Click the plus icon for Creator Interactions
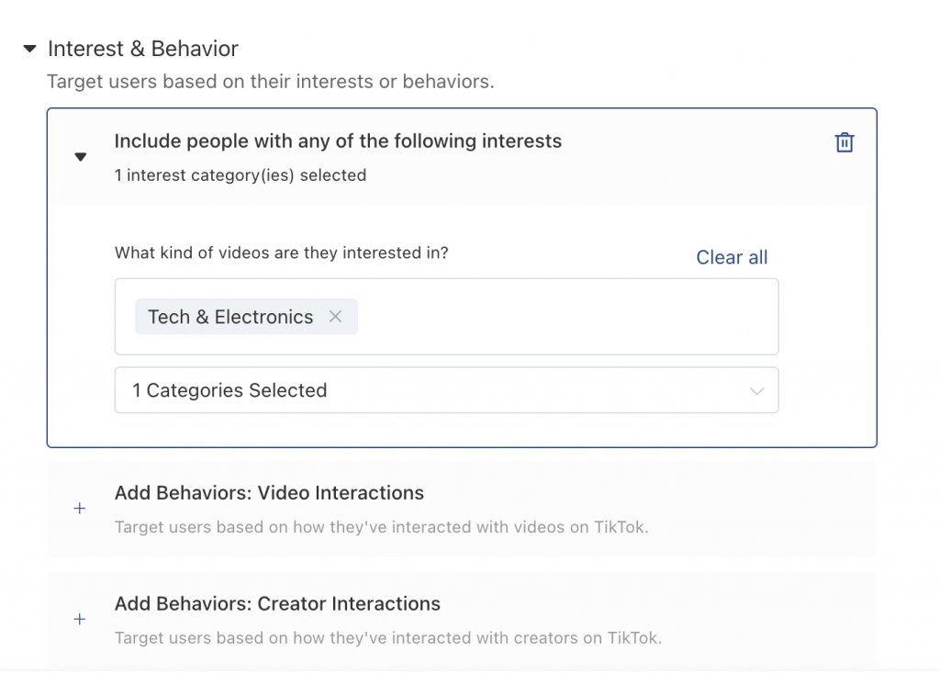The image size is (940, 674). (80, 619)
